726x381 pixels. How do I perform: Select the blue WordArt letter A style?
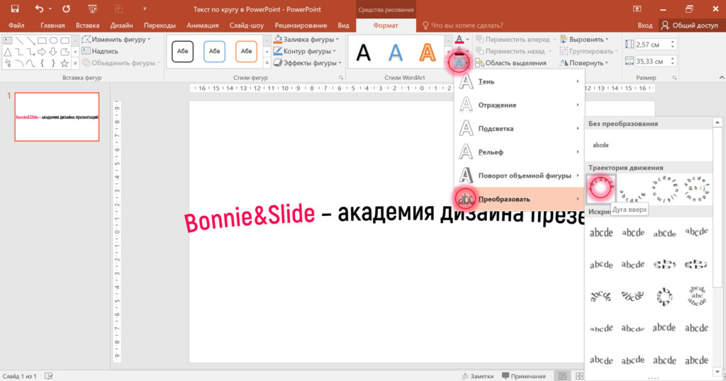pyautogui.click(x=395, y=52)
